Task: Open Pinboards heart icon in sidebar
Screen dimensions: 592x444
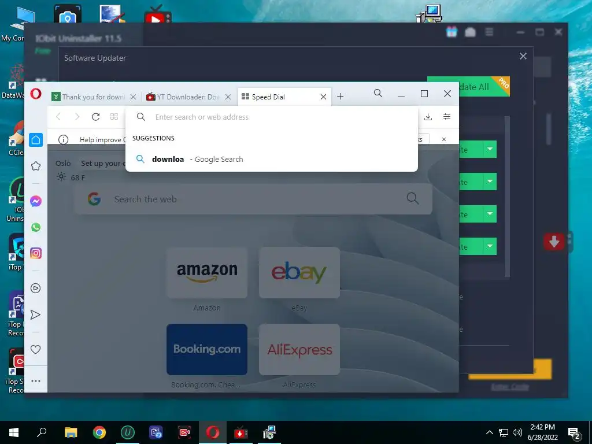Action: click(35, 350)
